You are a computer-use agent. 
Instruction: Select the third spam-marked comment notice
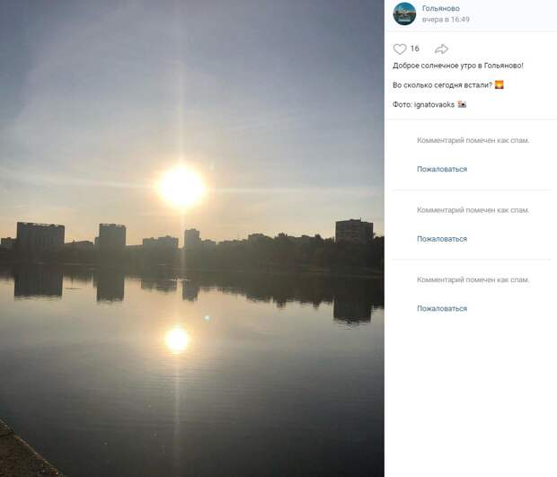point(473,279)
